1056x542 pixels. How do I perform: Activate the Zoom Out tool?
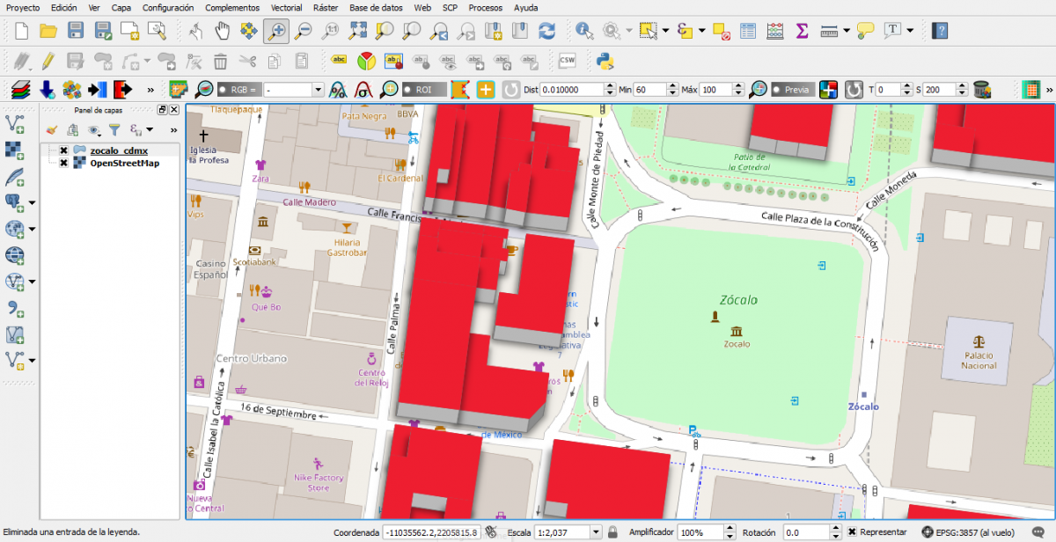(305, 31)
